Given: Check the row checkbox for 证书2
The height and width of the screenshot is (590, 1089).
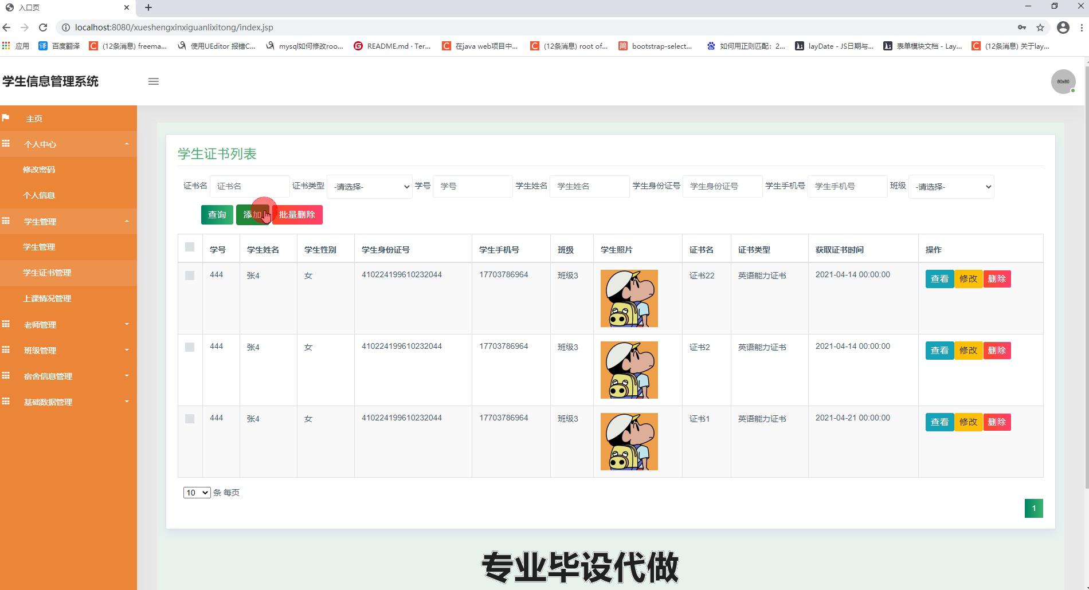Looking at the screenshot, I should point(190,347).
